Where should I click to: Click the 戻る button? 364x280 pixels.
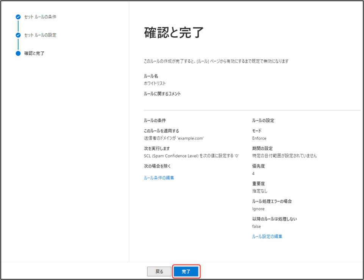(x=159, y=271)
